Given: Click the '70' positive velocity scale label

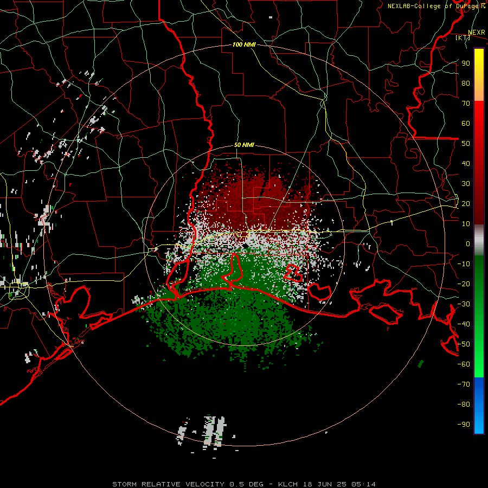Looking at the screenshot, I should pos(466,104).
